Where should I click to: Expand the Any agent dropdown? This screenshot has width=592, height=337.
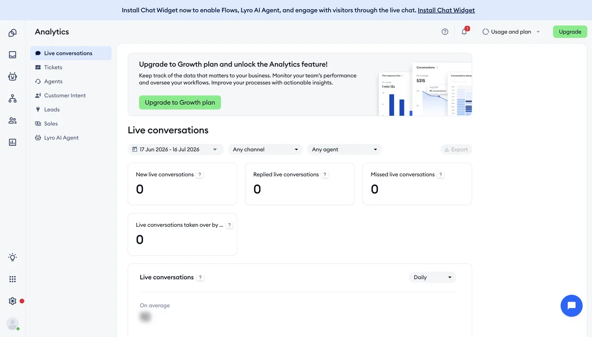344,149
